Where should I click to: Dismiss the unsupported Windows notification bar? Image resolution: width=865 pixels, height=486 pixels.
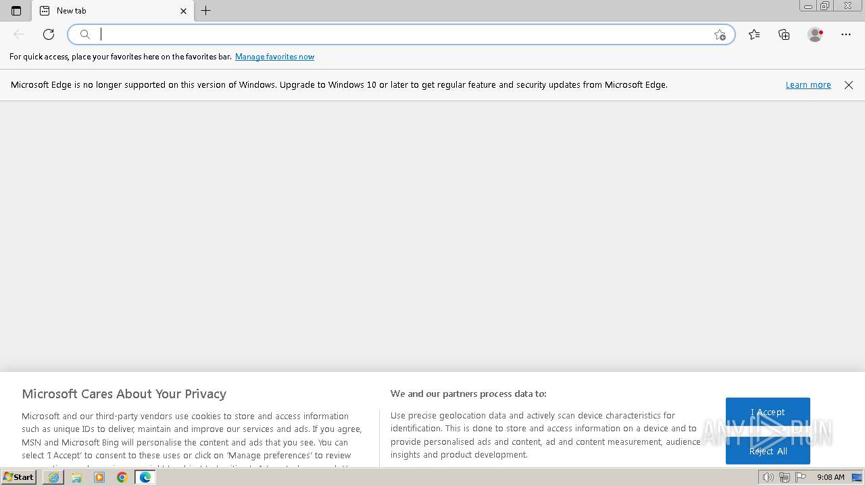[849, 85]
